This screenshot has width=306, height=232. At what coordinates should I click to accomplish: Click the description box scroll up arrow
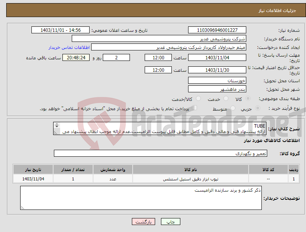(57, 124)
